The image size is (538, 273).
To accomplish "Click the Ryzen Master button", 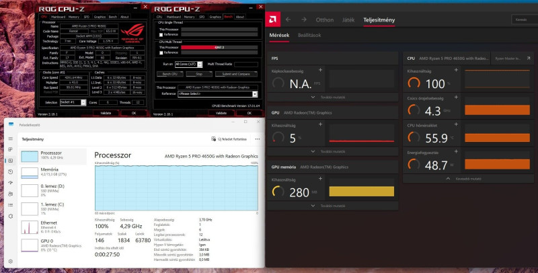I will pyautogui.click(x=511, y=58).
